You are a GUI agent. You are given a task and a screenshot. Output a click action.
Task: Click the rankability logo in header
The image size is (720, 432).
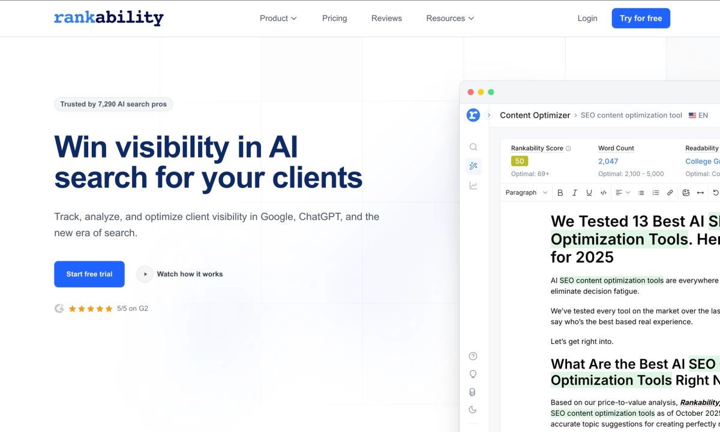109,17
